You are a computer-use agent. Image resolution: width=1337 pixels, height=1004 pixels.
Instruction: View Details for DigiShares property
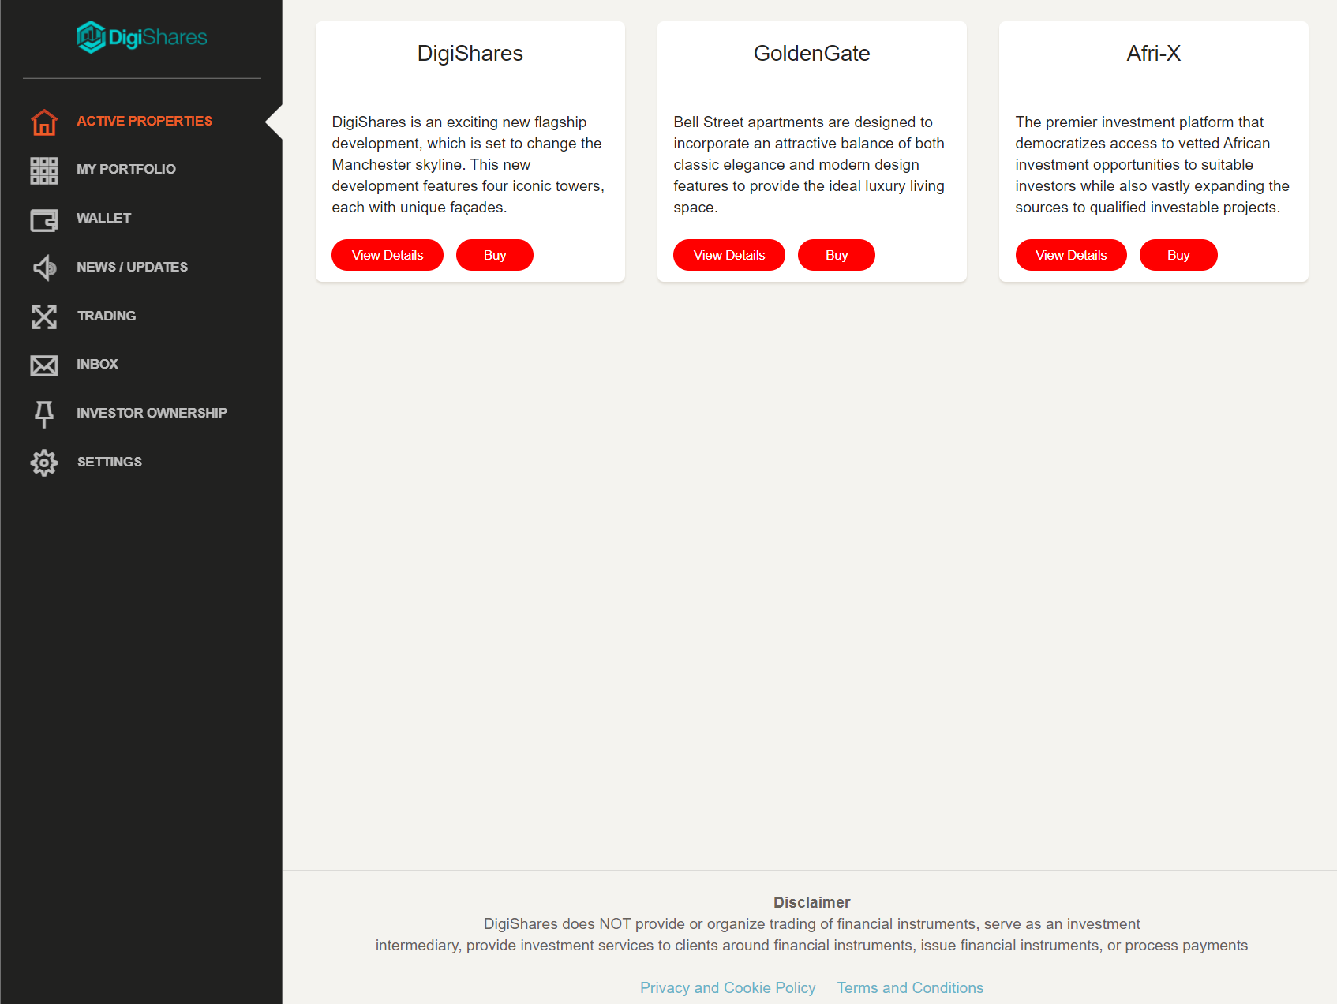pos(388,255)
